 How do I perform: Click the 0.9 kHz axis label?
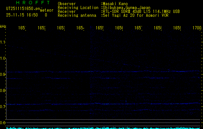tap(3, 74)
